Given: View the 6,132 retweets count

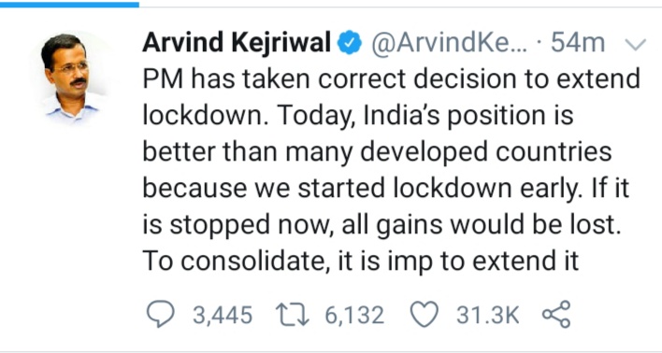Looking at the screenshot, I should [x=354, y=315].
